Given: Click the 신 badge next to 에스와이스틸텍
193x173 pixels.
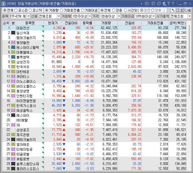Looking at the screenshot, I should point(13,47).
